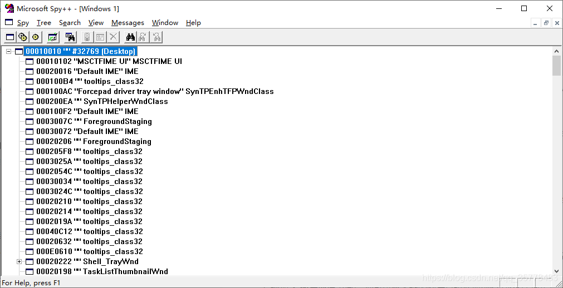
Task: Close the inner Windows 1 child window
Action: pos(557,23)
